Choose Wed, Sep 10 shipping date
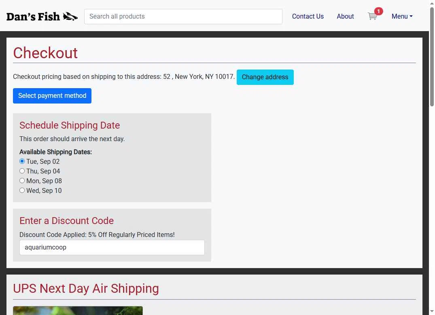The height and width of the screenshot is (315, 435). pos(22,190)
